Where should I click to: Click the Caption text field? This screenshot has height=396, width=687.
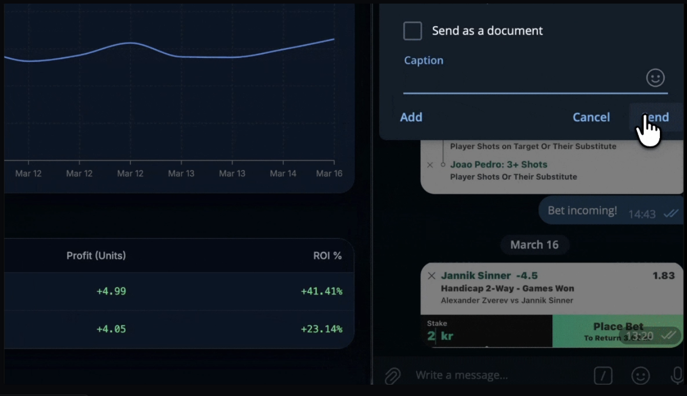point(523,80)
